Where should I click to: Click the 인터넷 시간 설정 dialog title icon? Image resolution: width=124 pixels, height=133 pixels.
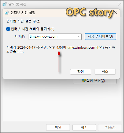(x=7, y=13)
